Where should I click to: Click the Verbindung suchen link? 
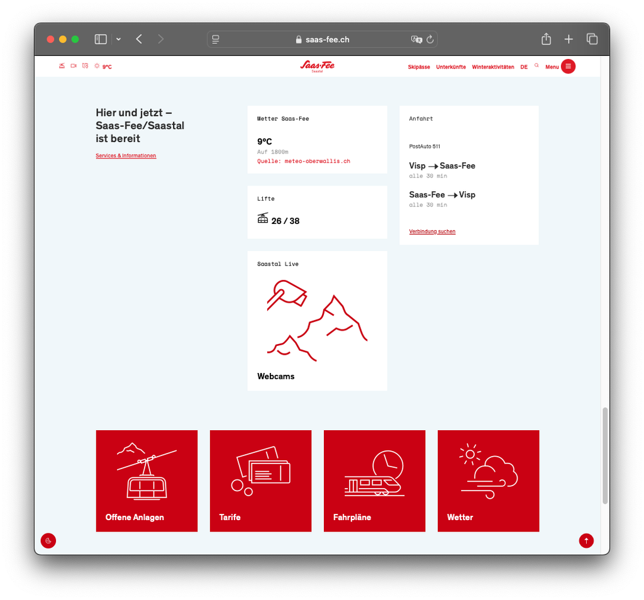pyautogui.click(x=432, y=231)
